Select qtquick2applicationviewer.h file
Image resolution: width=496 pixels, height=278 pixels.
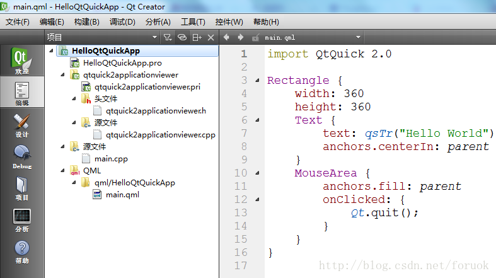pos(156,111)
